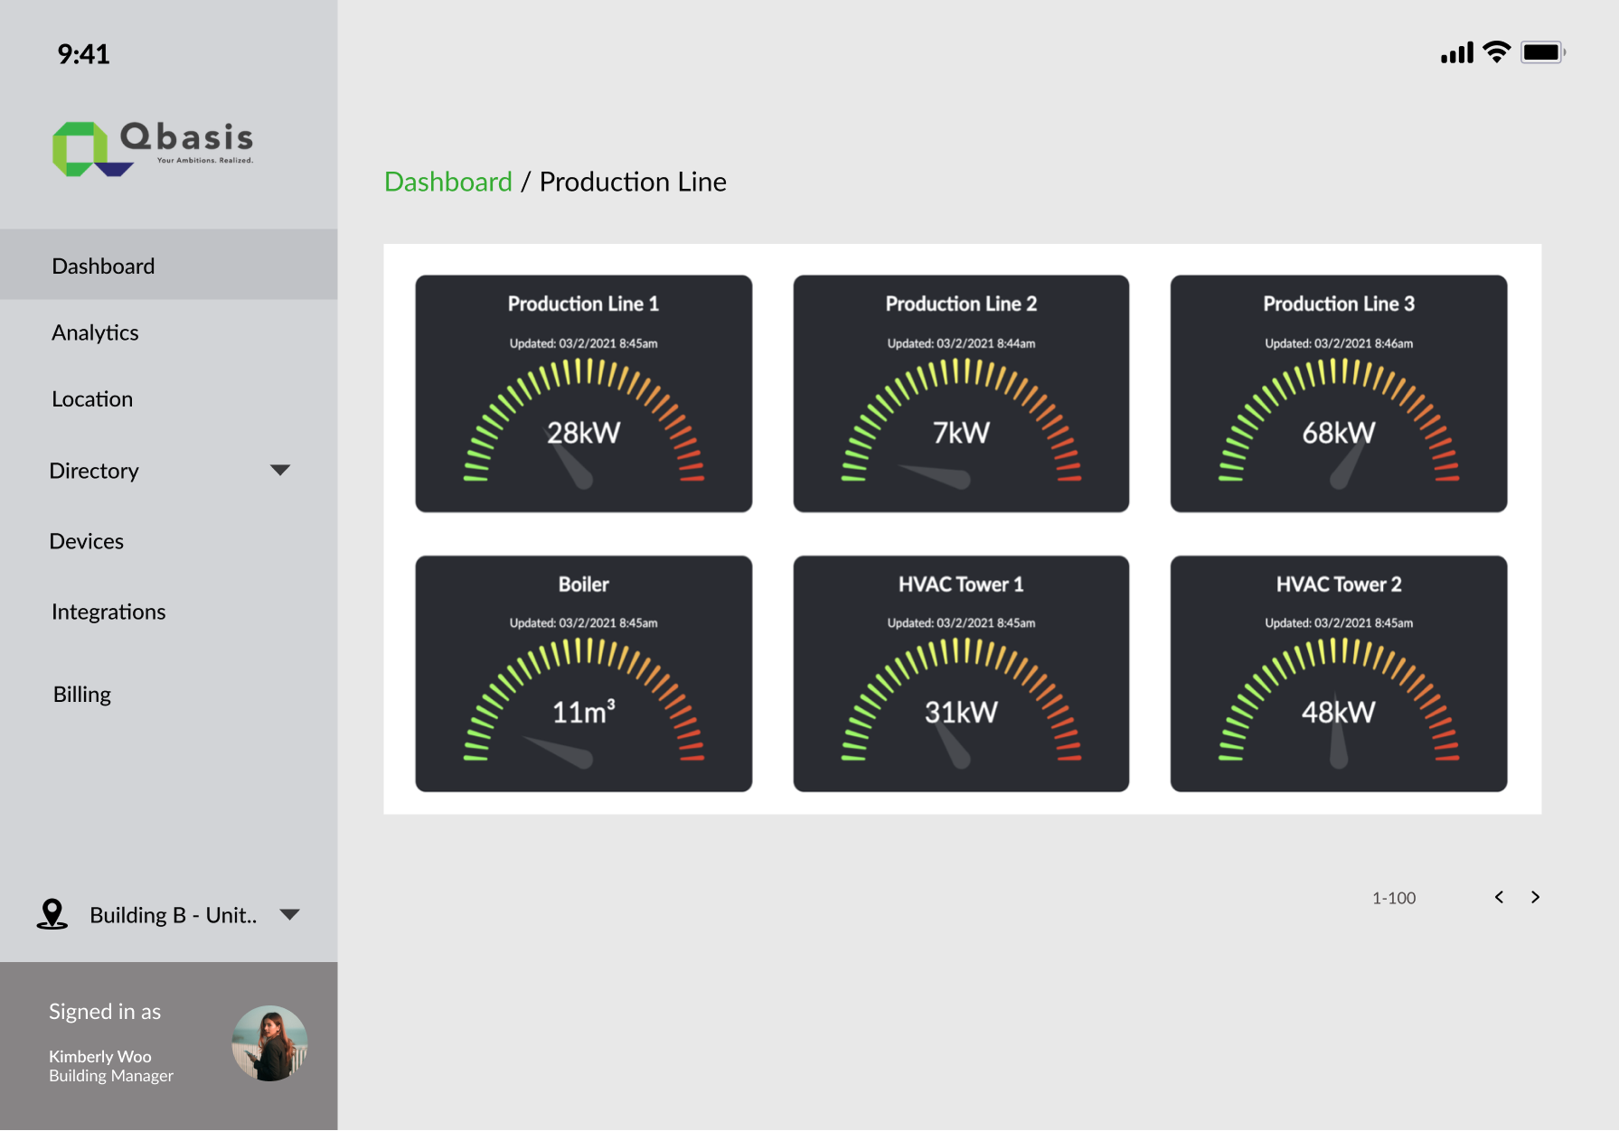
Task: Select the HVAC Tower 1 gauge
Action: click(x=960, y=674)
